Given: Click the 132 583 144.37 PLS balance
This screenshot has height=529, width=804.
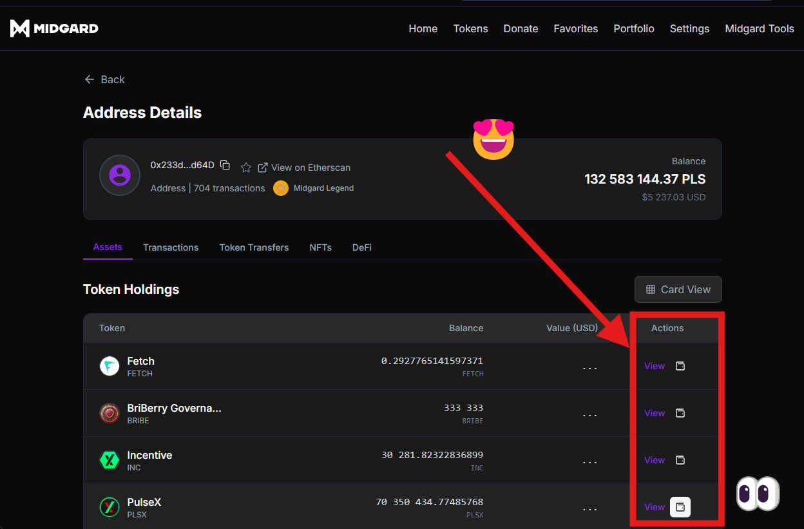Looking at the screenshot, I should click(645, 179).
